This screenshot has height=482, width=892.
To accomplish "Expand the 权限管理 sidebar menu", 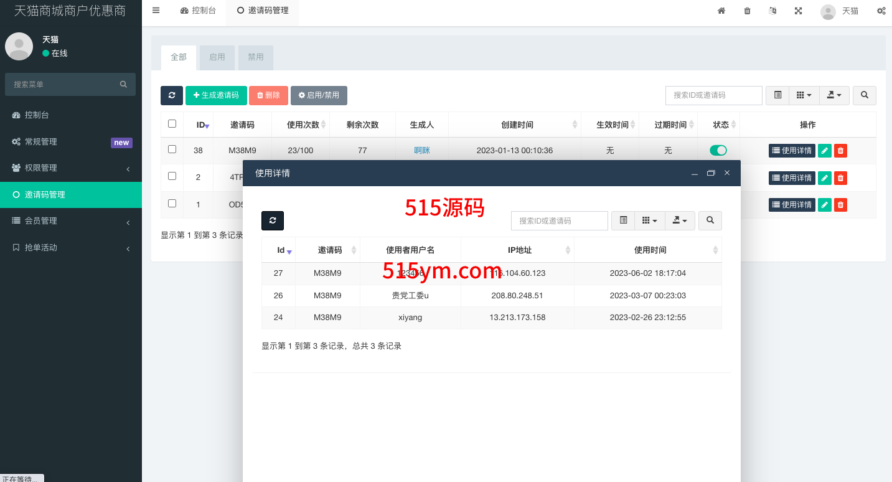I will (71, 168).
